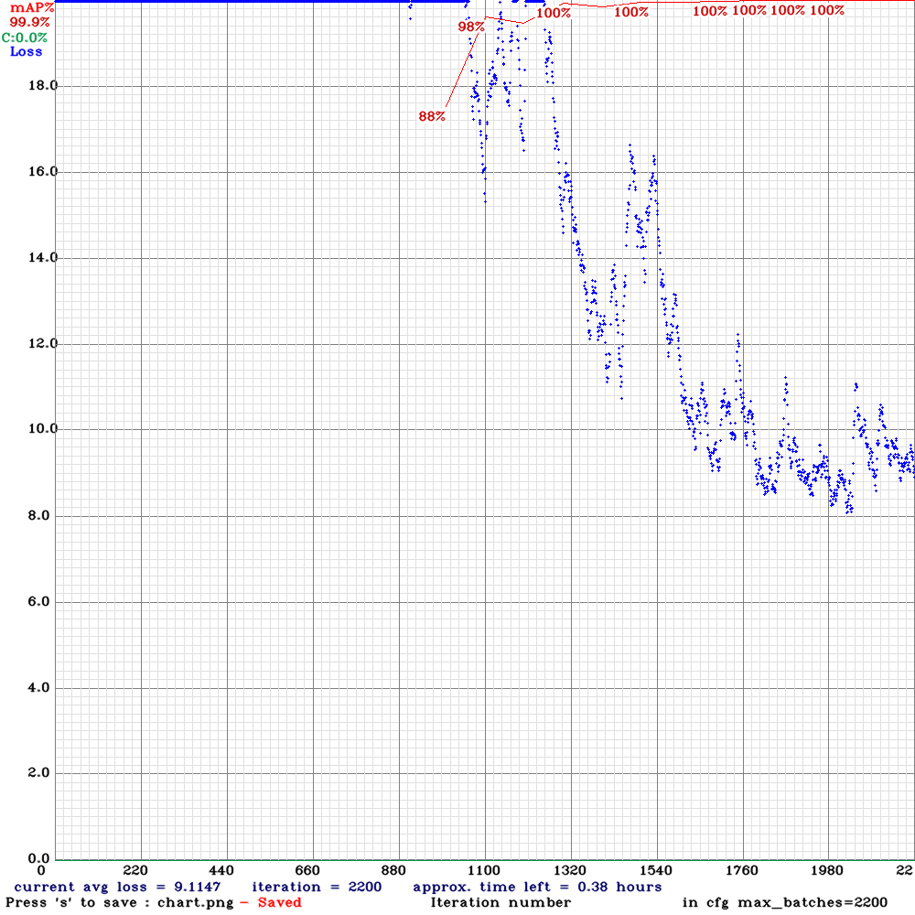Click the red "98%" mAP annotation
Screen dimensions: 915x915
click(471, 27)
